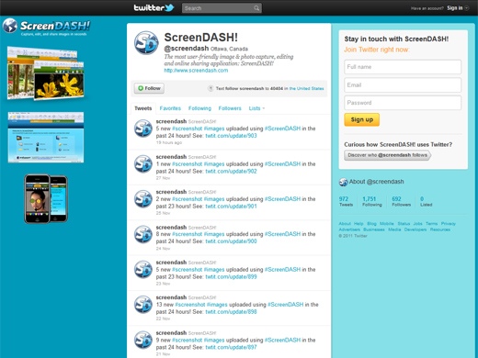Click the Mobile footer link
The height and width of the screenshot is (358, 478).
(x=387, y=224)
